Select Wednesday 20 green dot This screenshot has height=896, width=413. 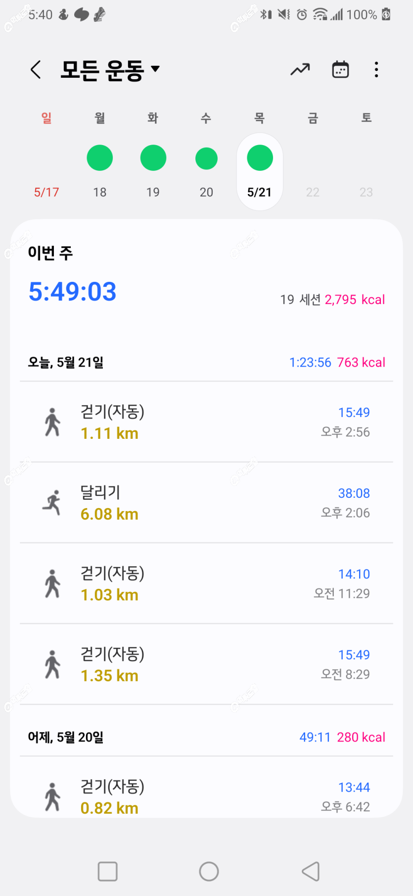(x=206, y=158)
